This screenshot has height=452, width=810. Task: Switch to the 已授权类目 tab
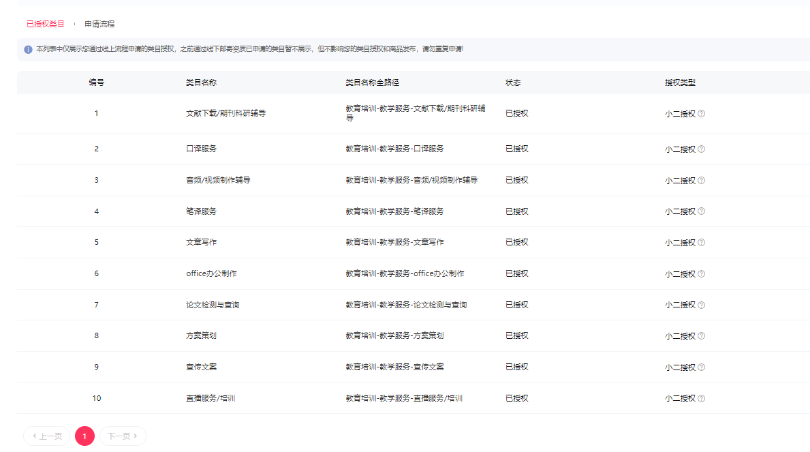click(45, 24)
